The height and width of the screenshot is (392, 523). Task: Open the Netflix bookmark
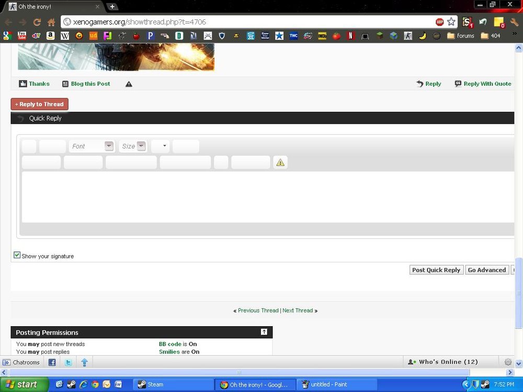(x=350, y=36)
